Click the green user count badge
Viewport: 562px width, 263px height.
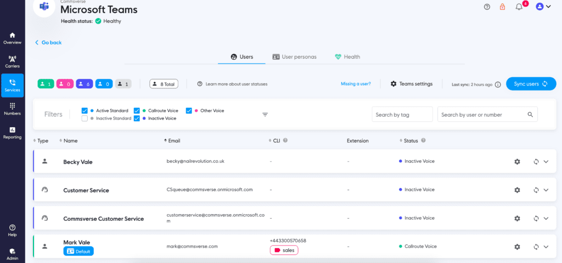click(x=46, y=84)
